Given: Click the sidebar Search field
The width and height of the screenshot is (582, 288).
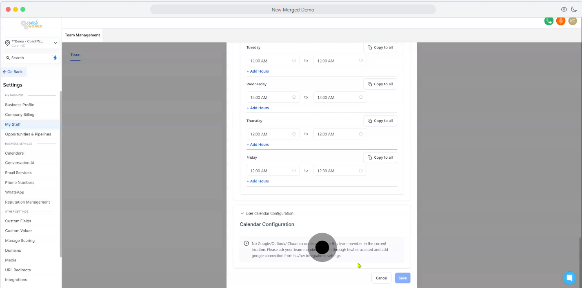Looking at the screenshot, I should (29, 58).
